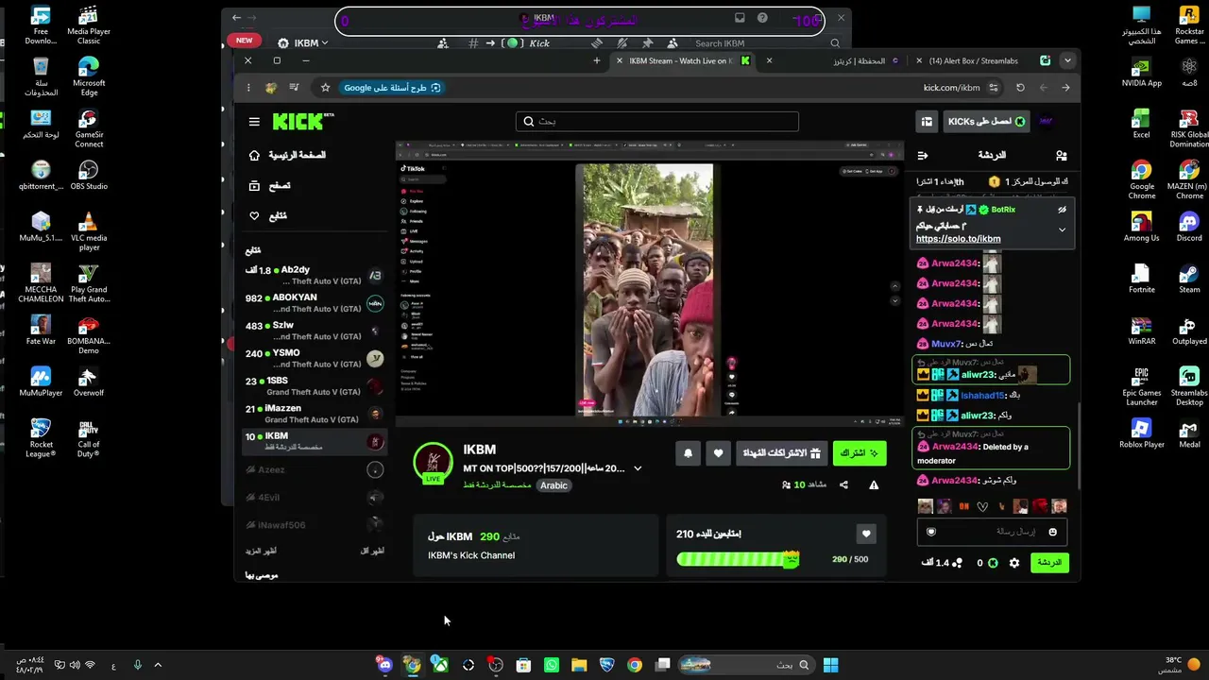Open chat settings gear
The image size is (1209, 680).
(1014, 563)
